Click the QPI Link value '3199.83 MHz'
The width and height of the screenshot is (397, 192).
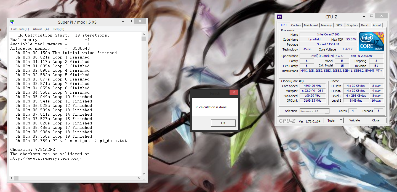(x=313, y=101)
